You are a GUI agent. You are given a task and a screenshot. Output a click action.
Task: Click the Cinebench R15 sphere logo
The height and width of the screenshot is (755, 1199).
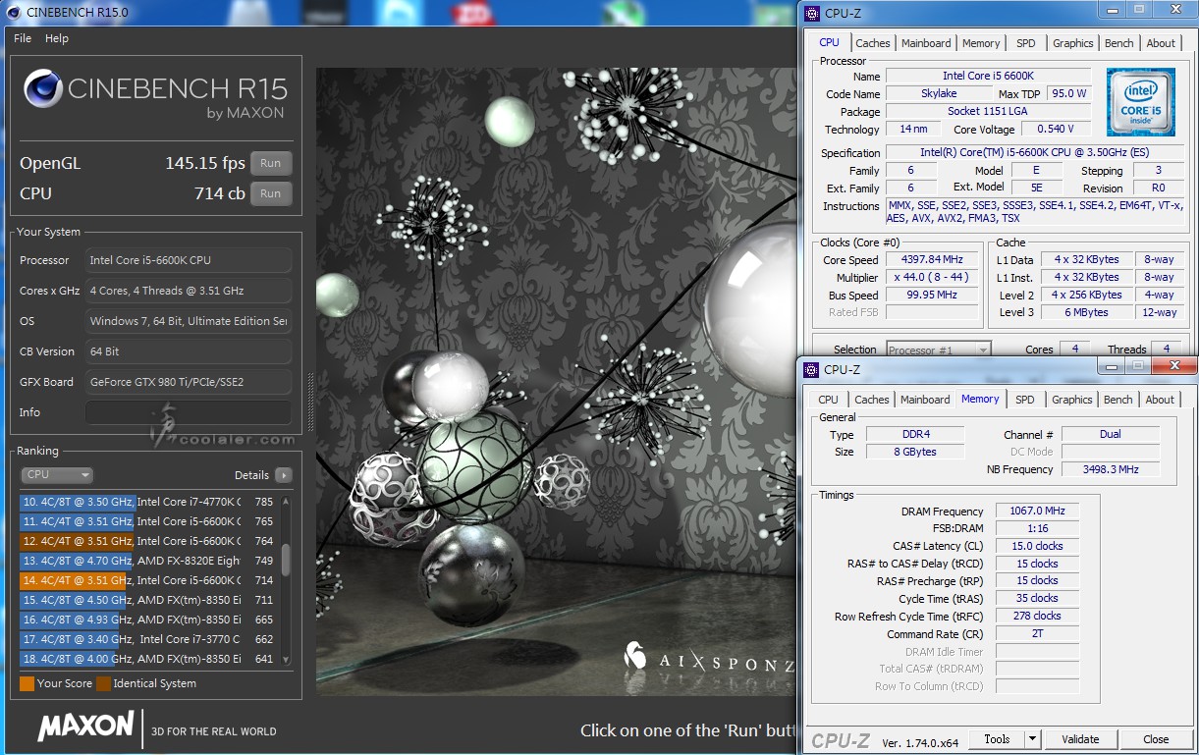click(x=43, y=89)
